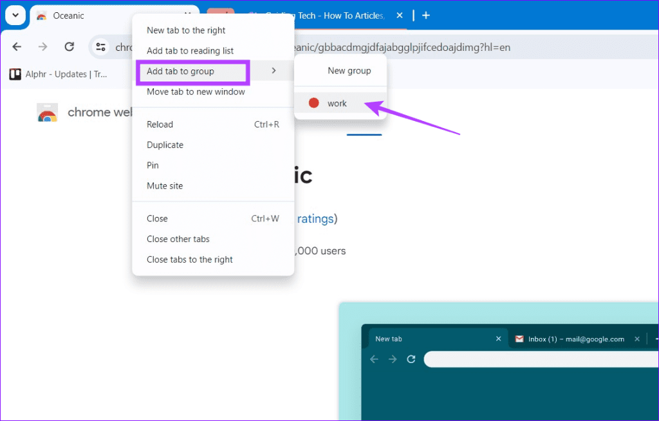This screenshot has height=421, width=659.
Task: Click the Oceanic tab's favicon
Action: (x=41, y=15)
